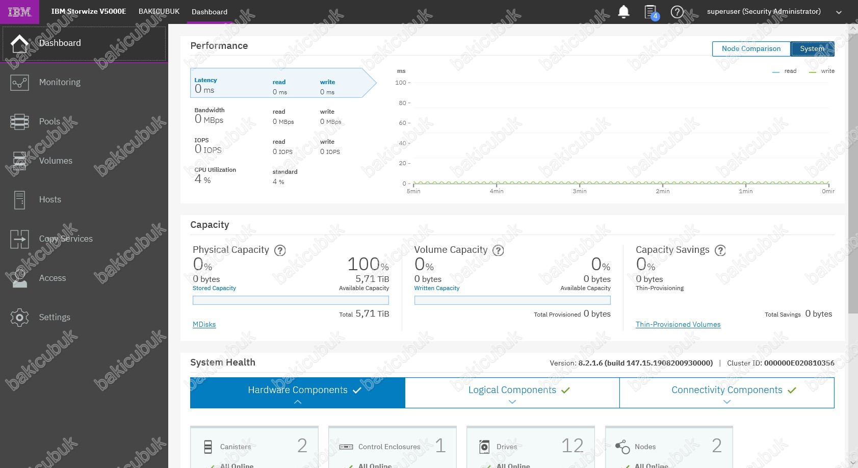
Task: Open the Copy Services sidebar icon
Action: point(19,239)
